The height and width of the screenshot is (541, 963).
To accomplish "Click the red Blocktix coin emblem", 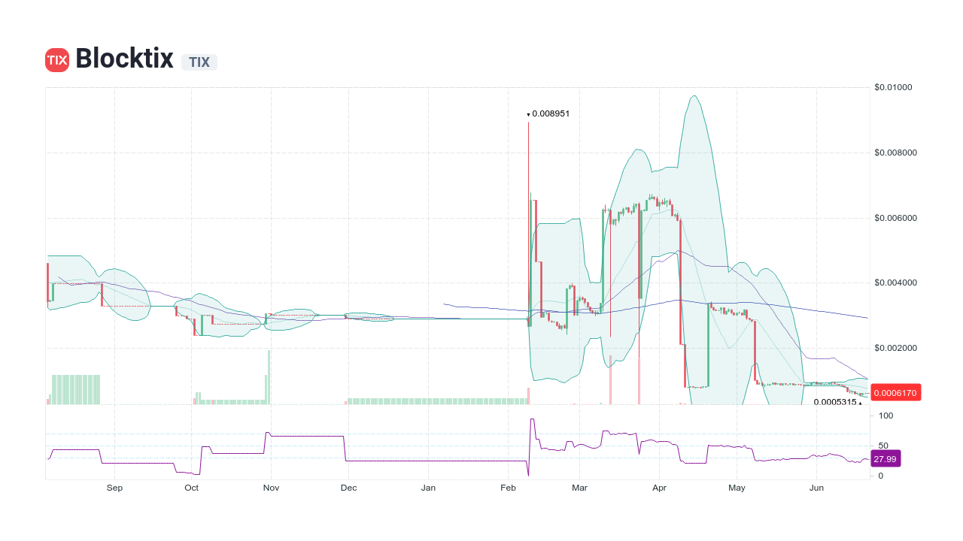I will click(x=56, y=59).
